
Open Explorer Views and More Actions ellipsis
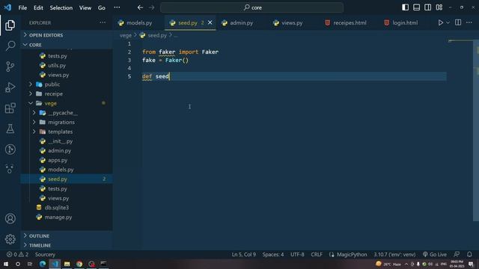point(103,22)
